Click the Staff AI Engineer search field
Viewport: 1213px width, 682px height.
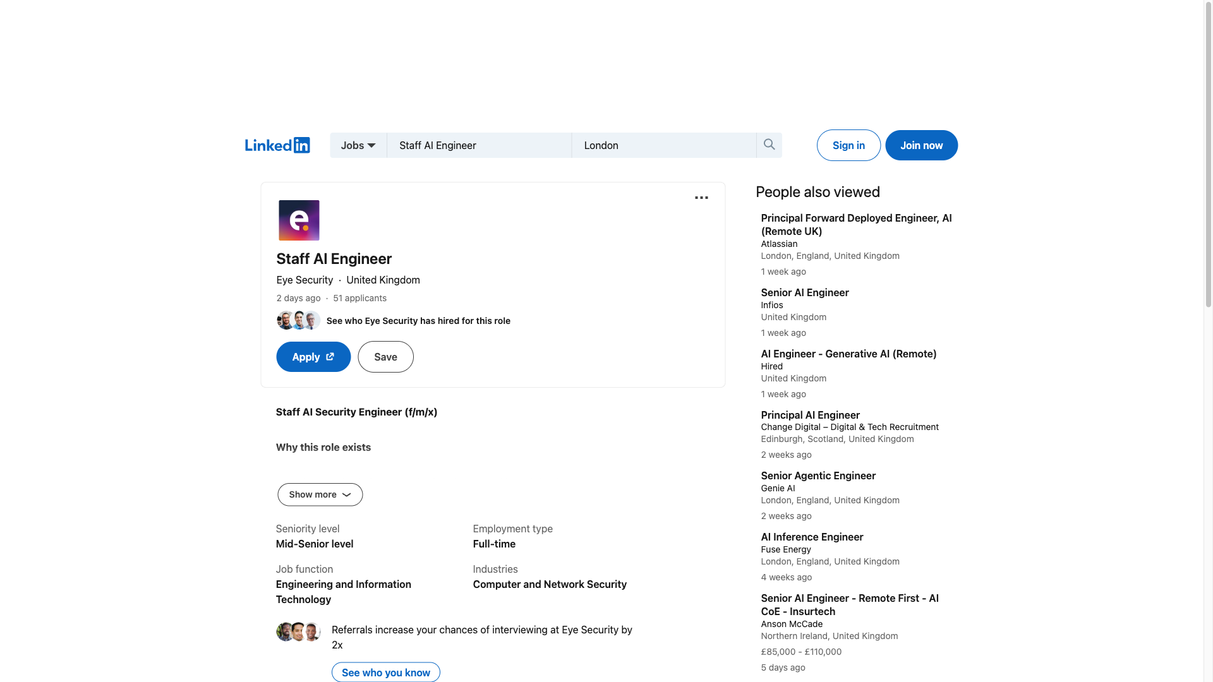pos(479,145)
